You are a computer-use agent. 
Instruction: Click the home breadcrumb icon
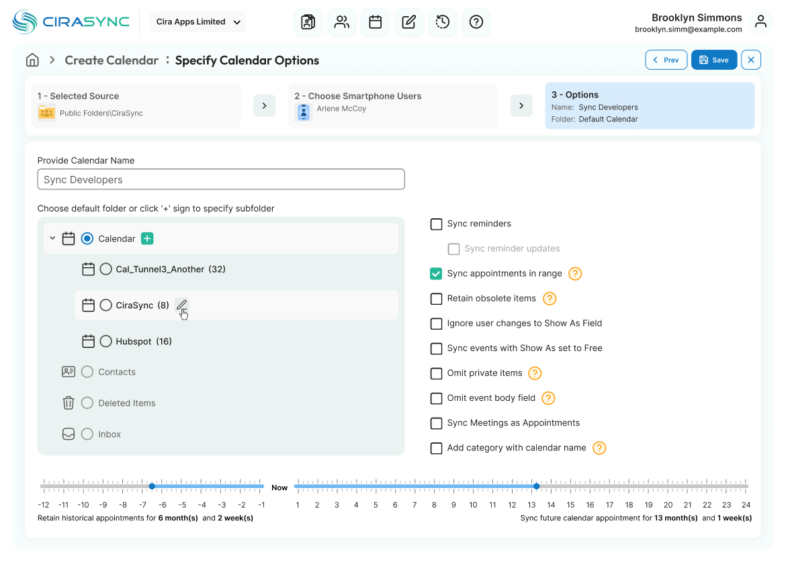(x=32, y=60)
